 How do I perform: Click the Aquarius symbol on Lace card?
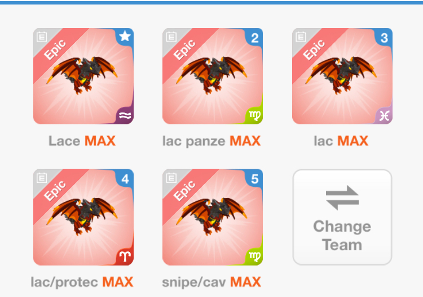click(125, 116)
